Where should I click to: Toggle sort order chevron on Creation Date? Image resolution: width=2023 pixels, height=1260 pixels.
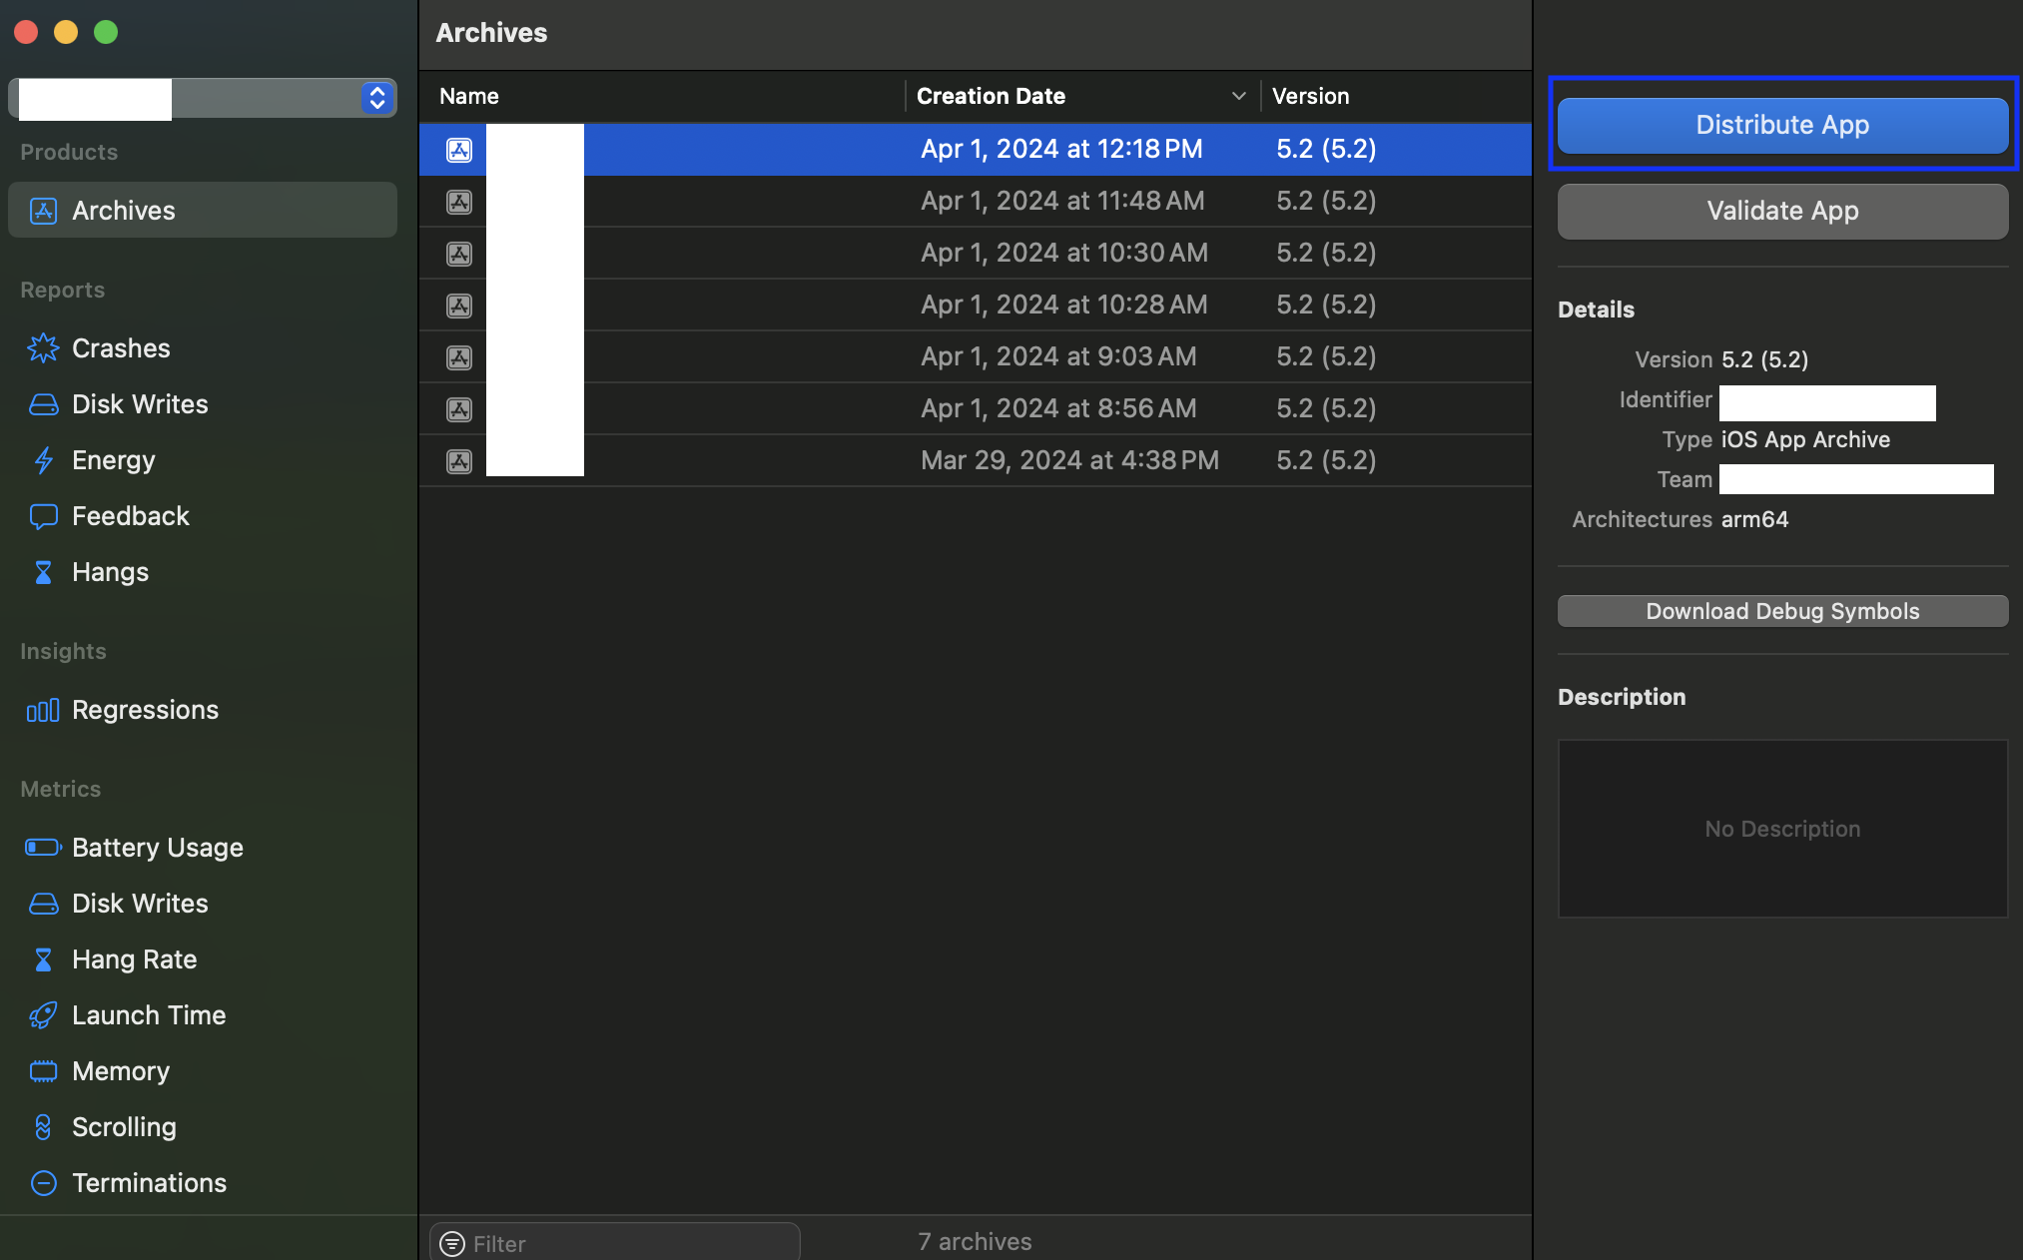tap(1238, 96)
